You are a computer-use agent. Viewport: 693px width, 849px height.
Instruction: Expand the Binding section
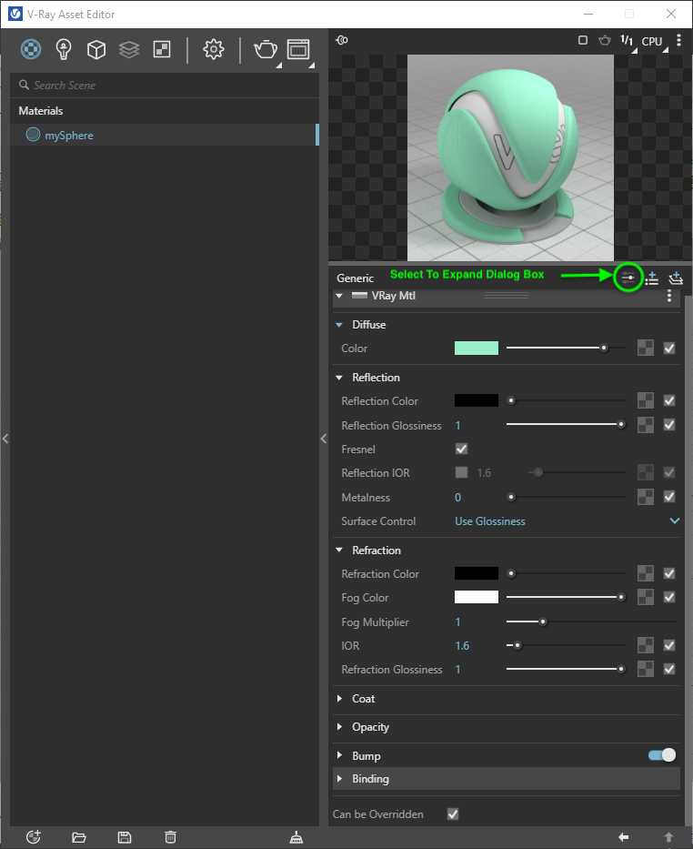[x=339, y=779]
